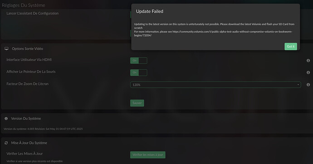Click the Version du système 4.005 revision text

click(x=43, y=129)
